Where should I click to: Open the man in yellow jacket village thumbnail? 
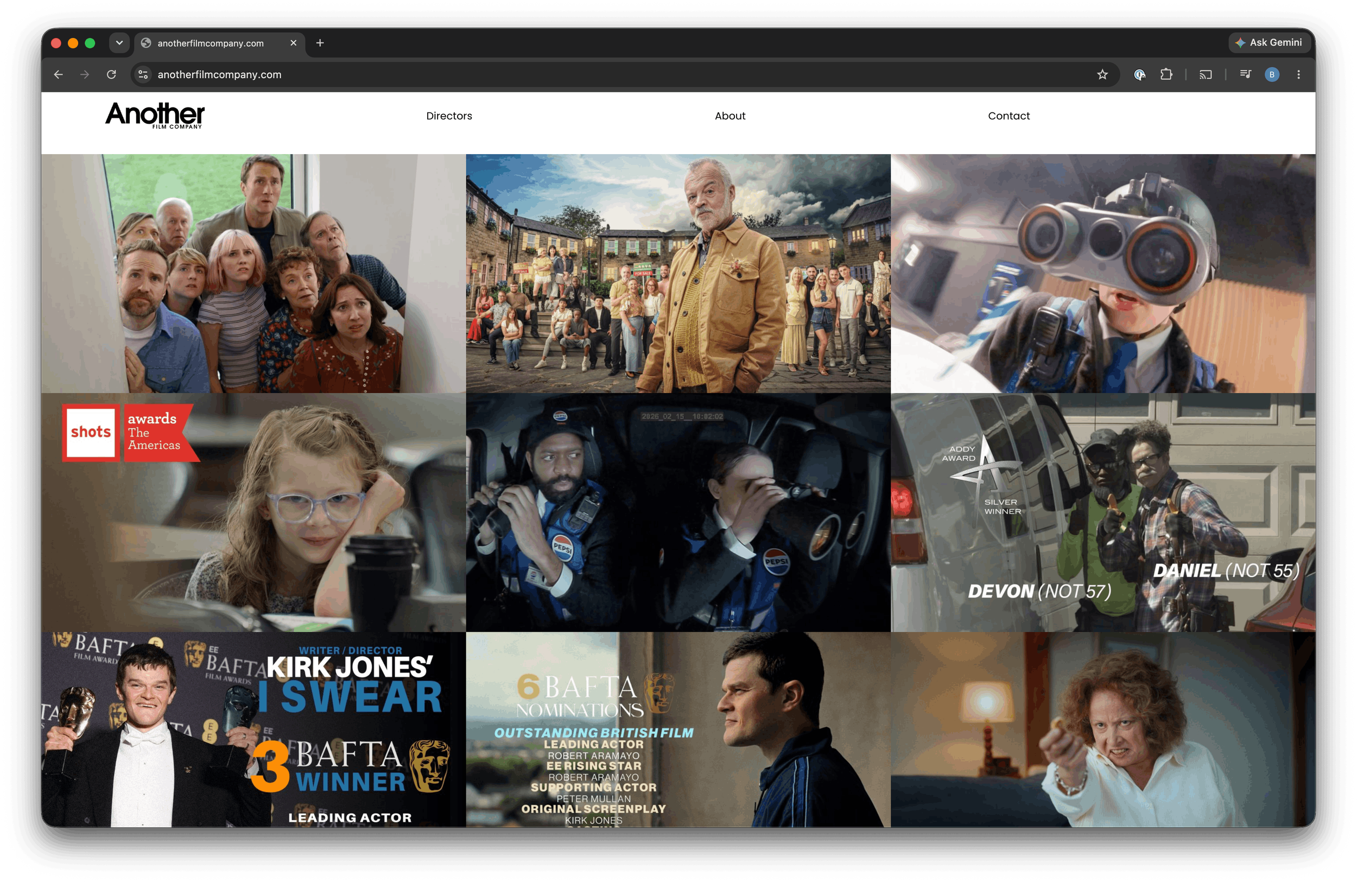(678, 273)
